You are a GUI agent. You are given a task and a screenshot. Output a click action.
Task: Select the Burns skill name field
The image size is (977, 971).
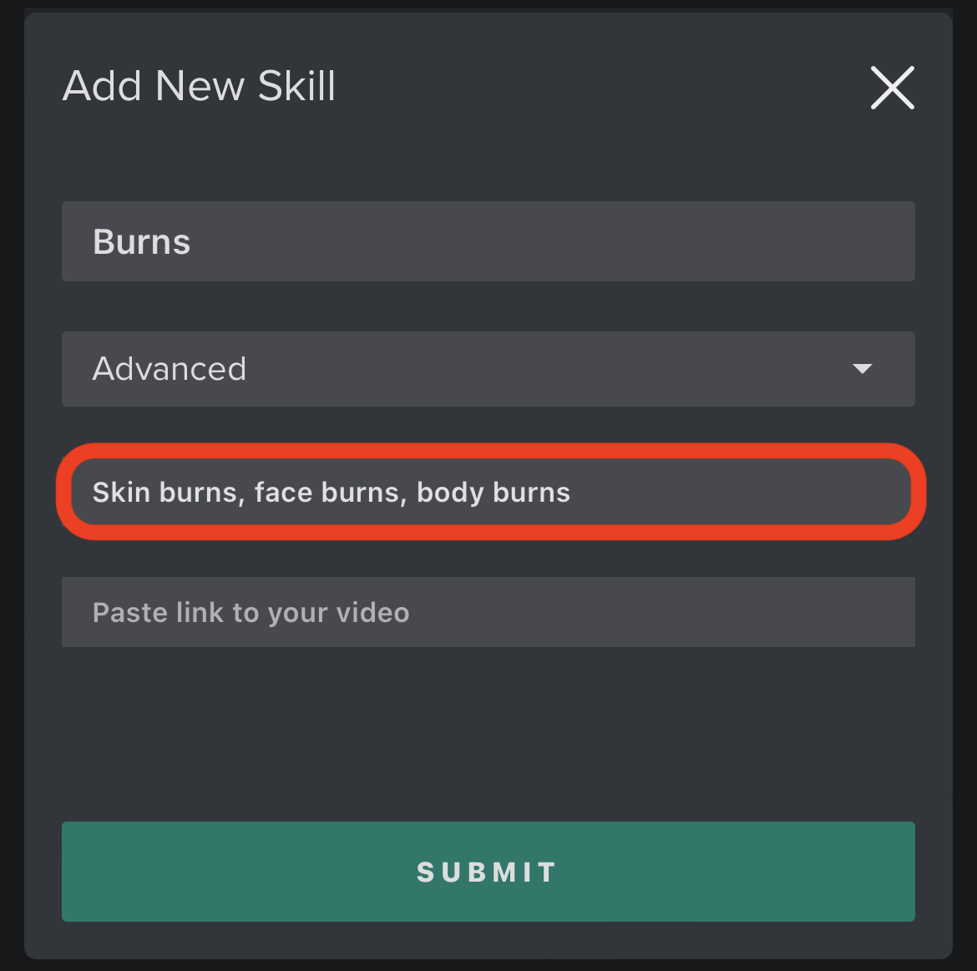[x=488, y=241]
